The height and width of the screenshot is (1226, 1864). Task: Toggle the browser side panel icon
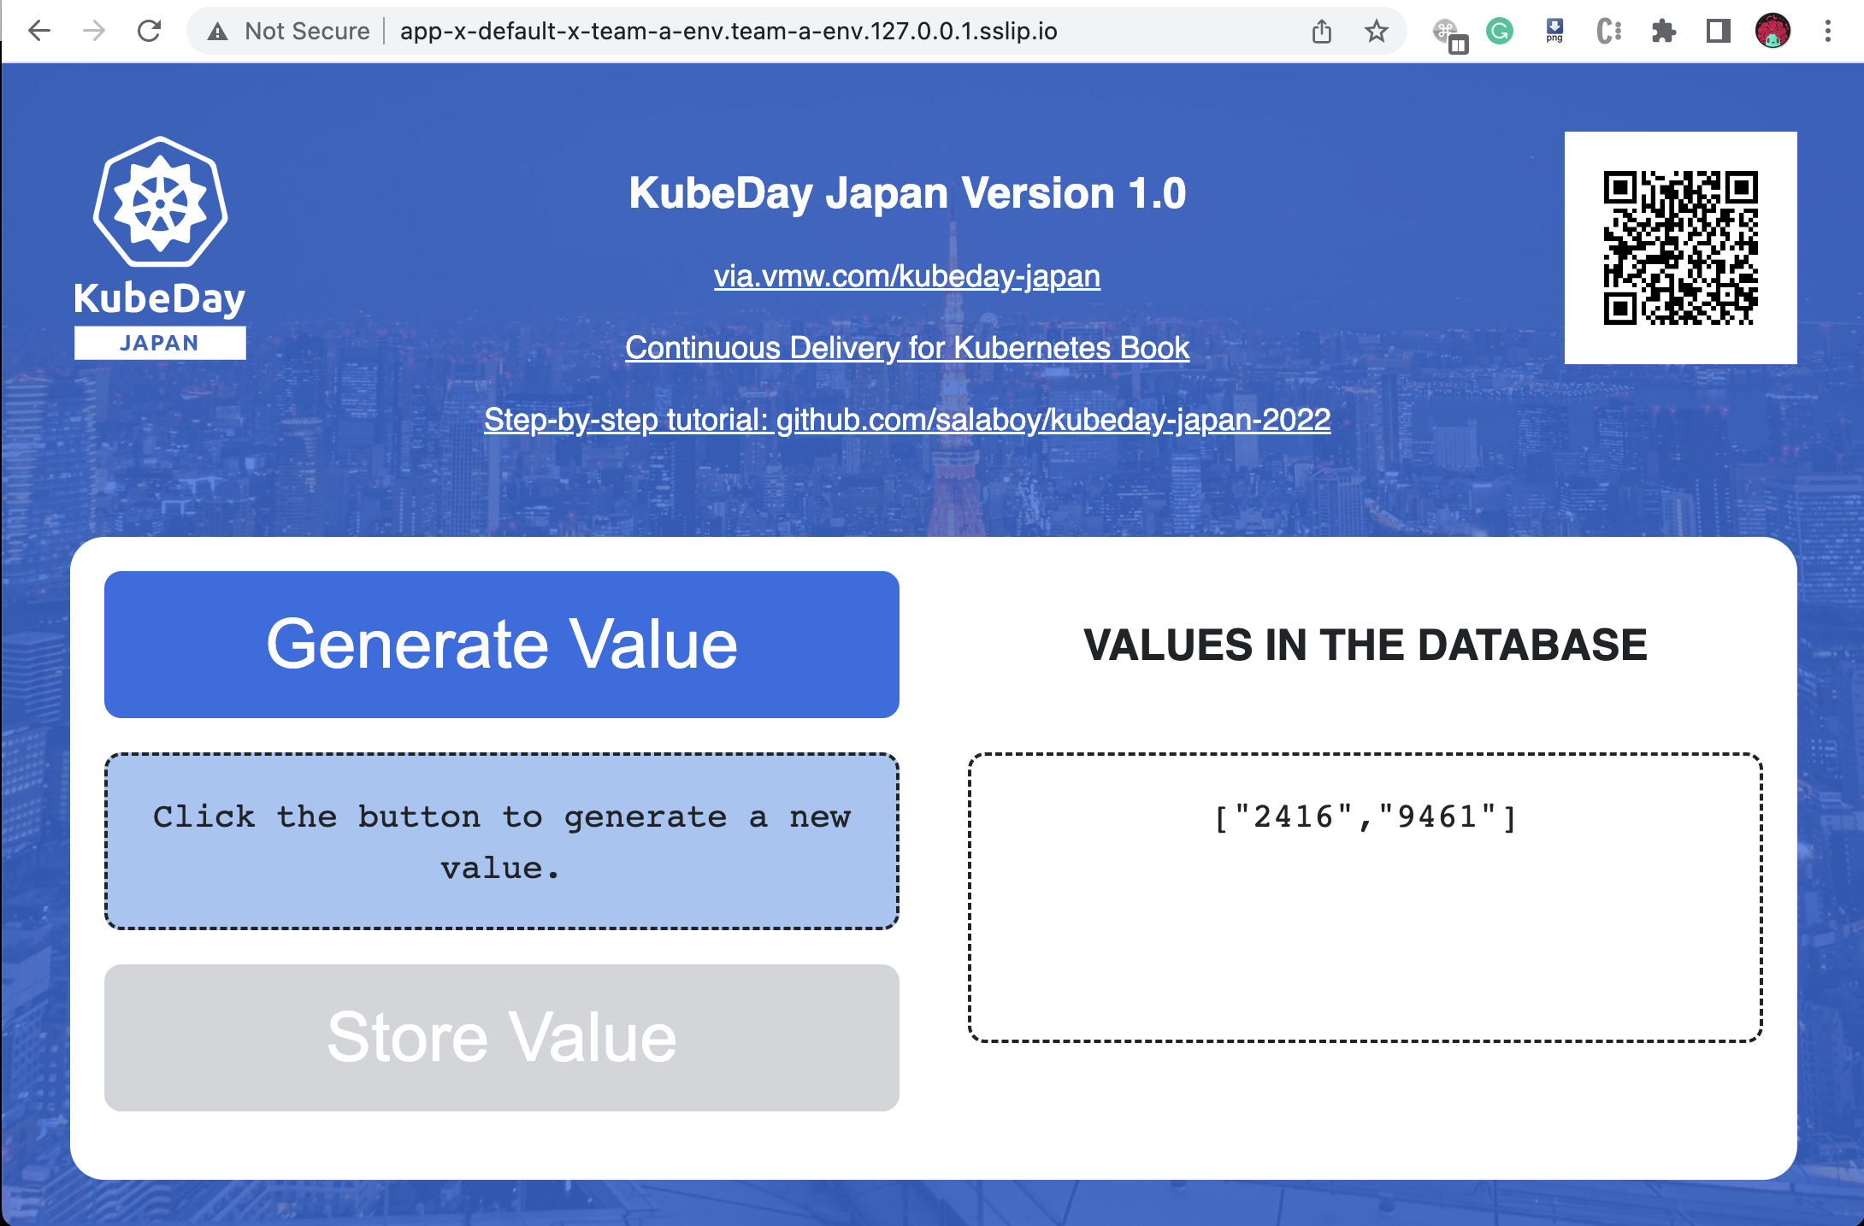tap(1719, 32)
